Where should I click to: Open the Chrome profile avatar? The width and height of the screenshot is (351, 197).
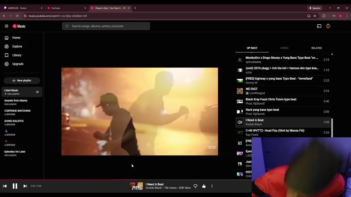[x=340, y=16]
